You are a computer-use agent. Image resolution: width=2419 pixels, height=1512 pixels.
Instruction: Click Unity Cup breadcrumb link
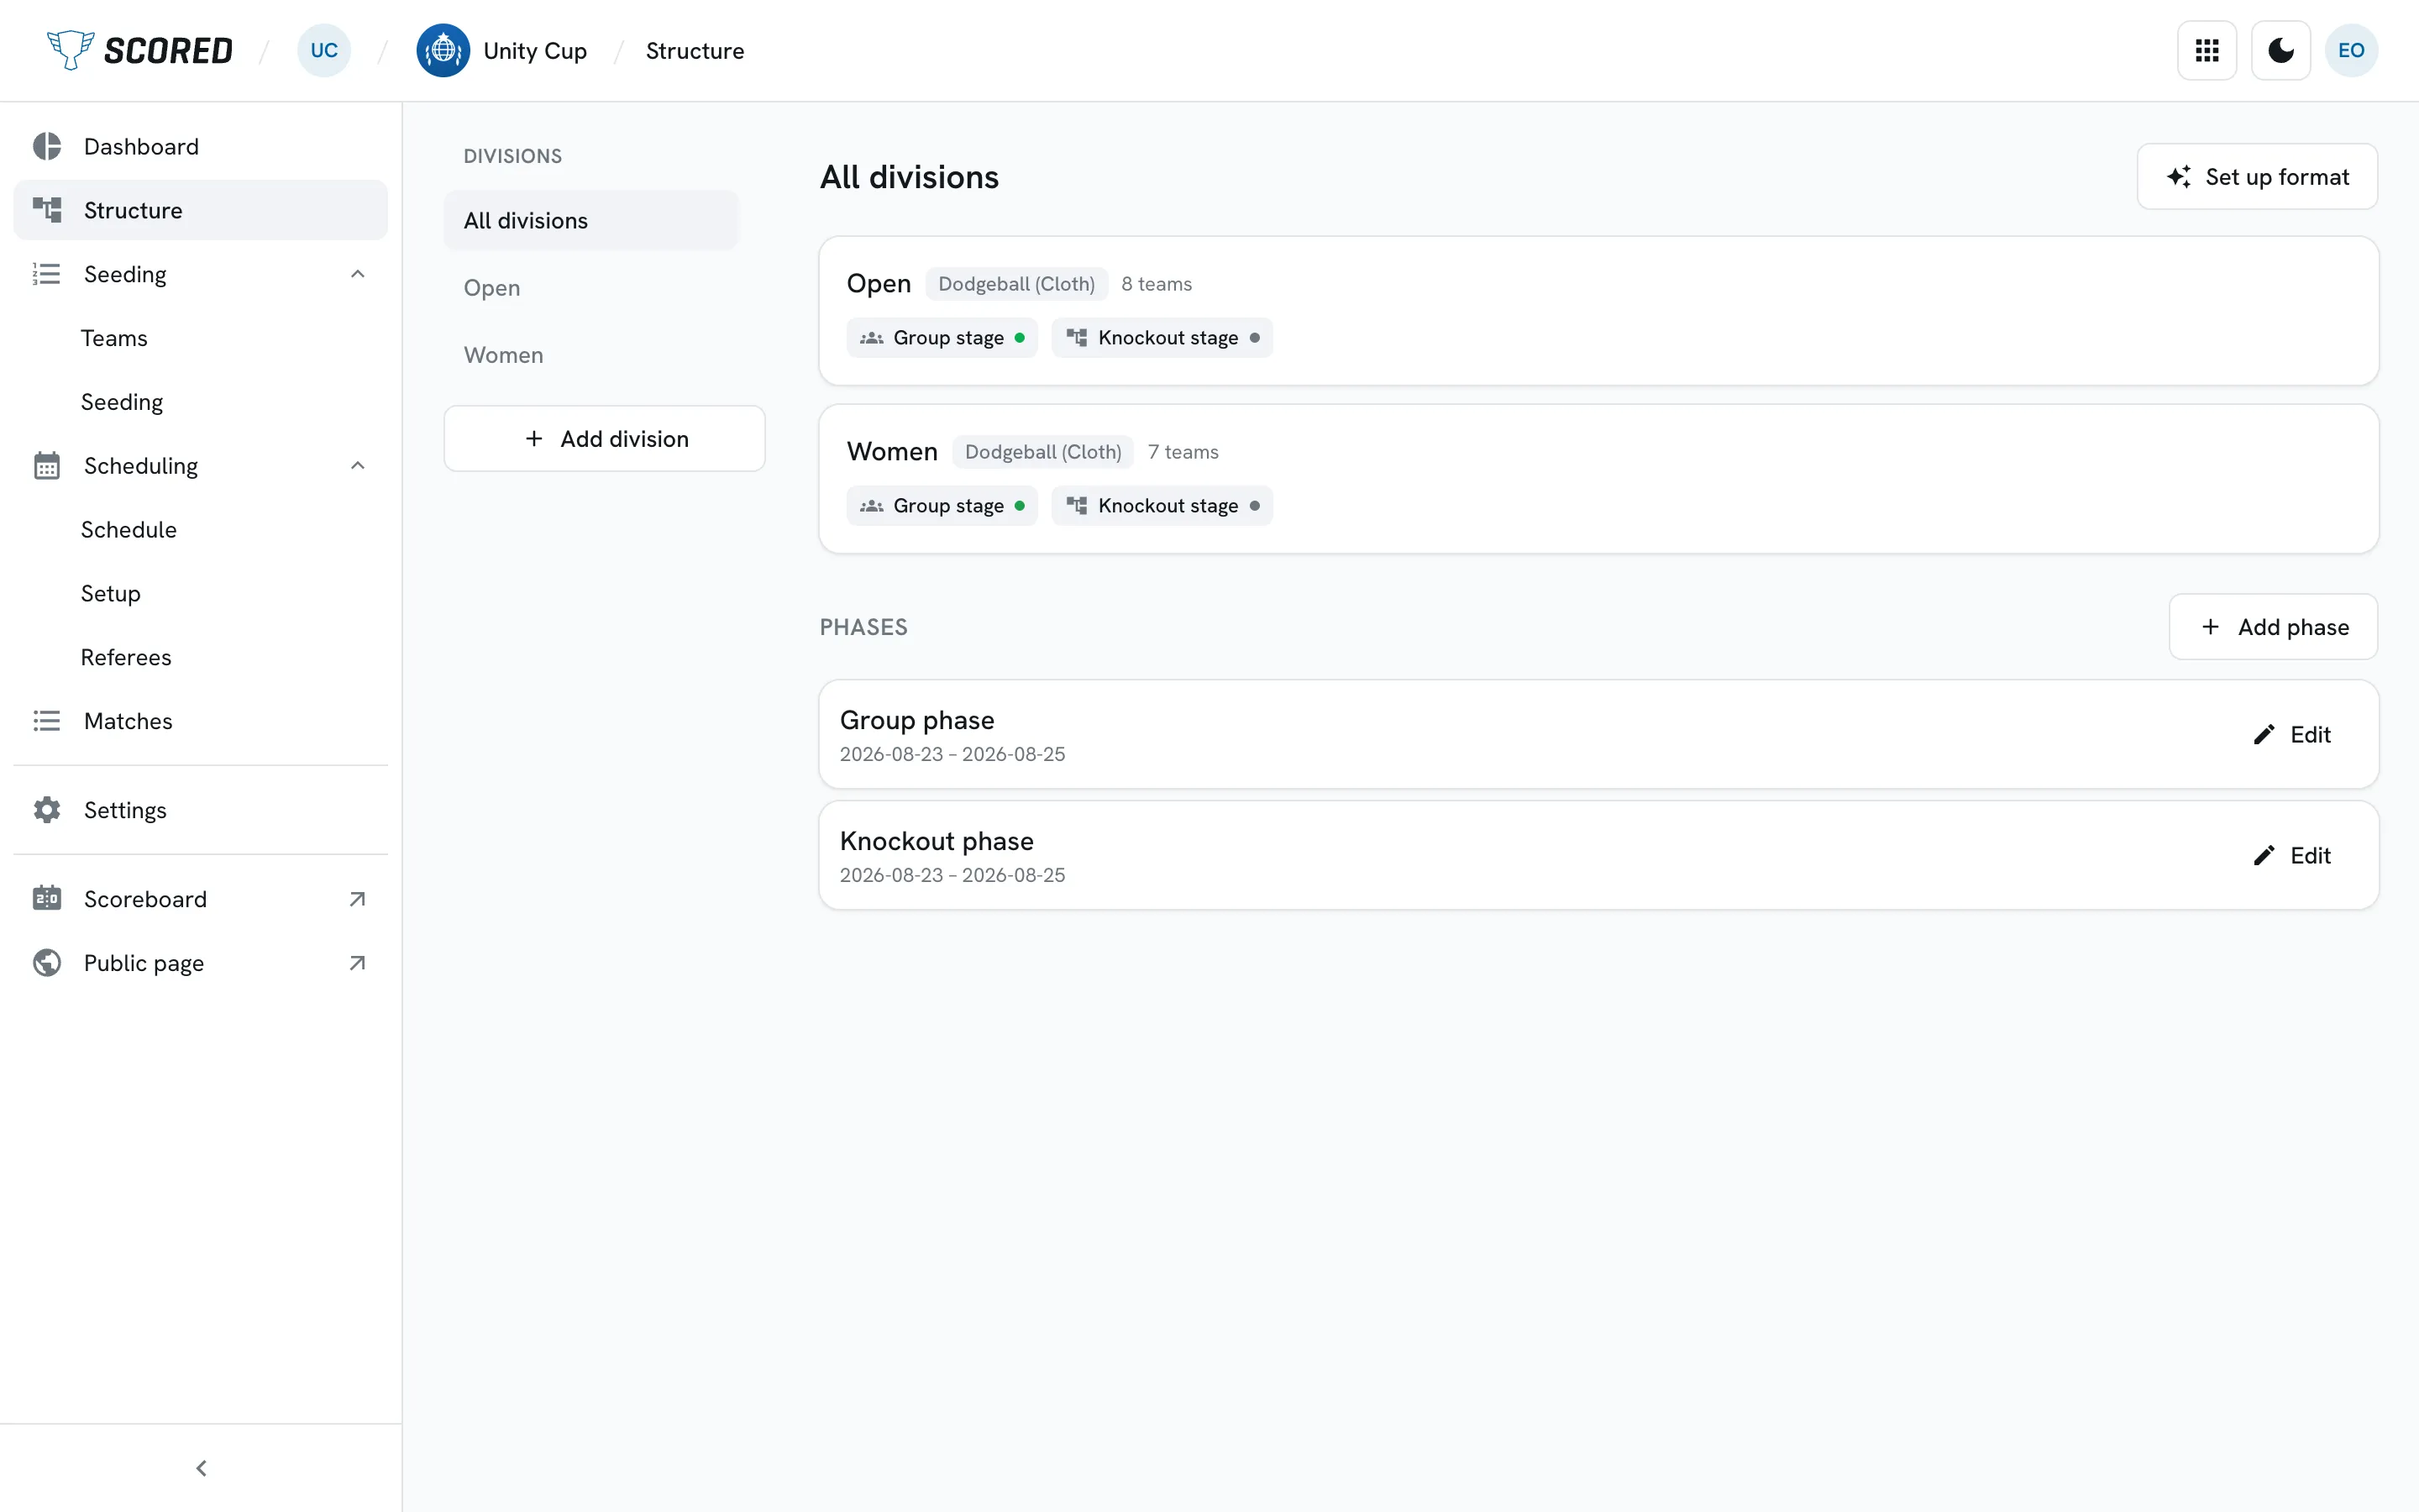pyautogui.click(x=535, y=50)
